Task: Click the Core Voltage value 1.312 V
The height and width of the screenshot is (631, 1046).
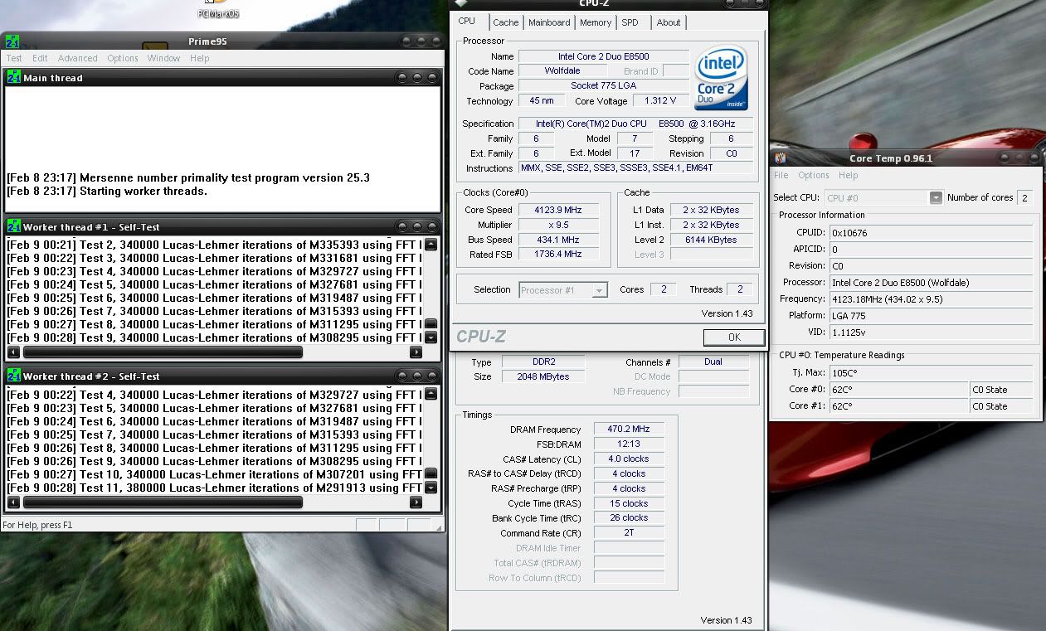Action: [660, 100]
